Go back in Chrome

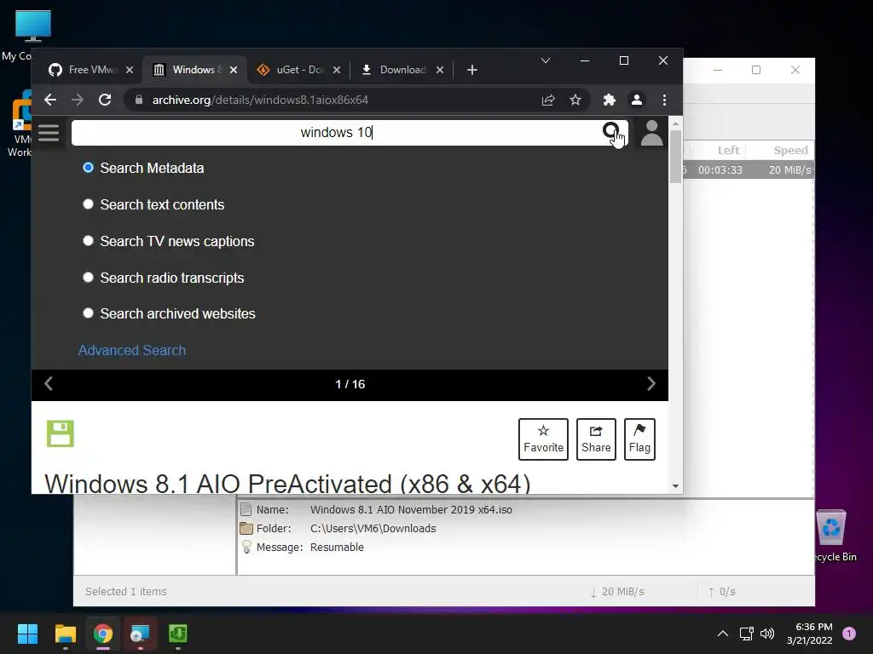[x=50, y=100]
